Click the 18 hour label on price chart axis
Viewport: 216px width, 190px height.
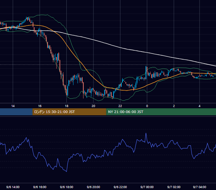(66, 106)
